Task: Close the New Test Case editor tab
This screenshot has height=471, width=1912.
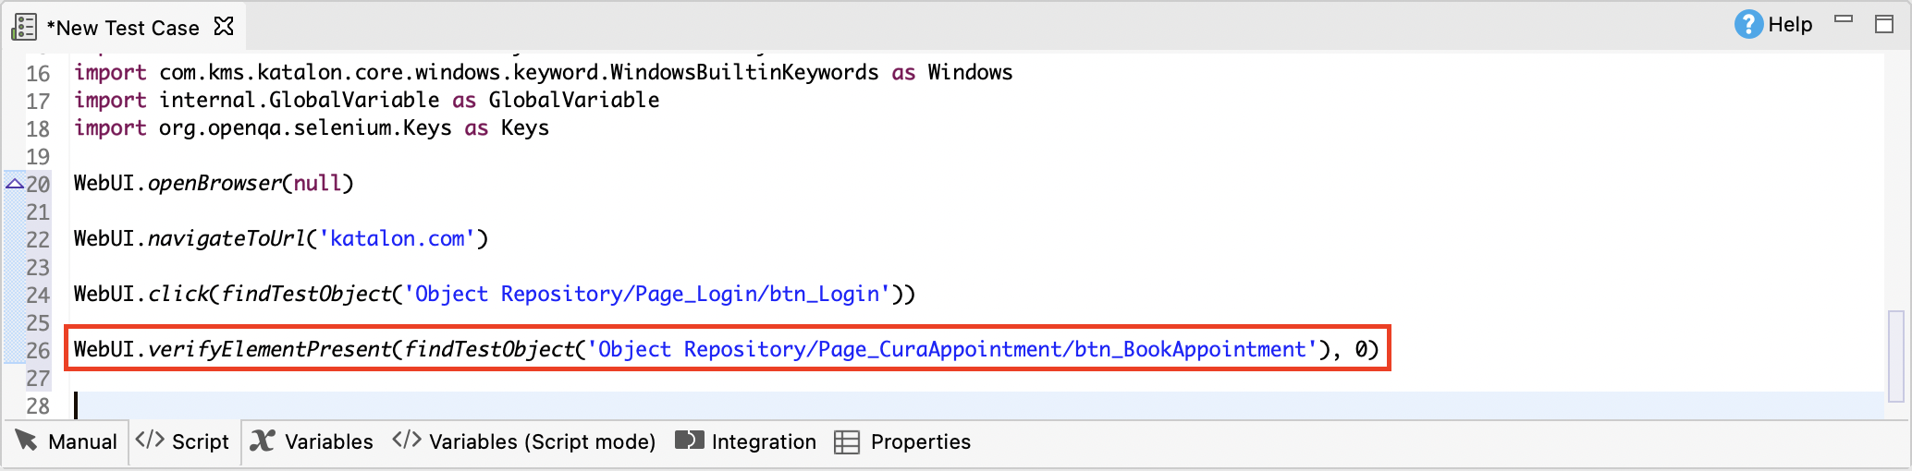Action: pos(224,26)
